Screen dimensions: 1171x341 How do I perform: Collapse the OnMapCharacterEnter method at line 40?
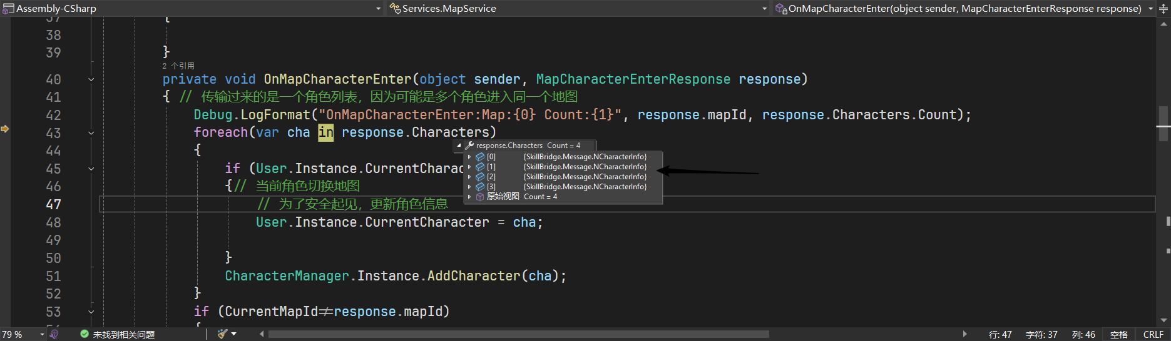91,79
